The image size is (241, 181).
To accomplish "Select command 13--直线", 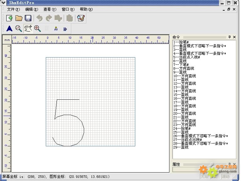I will [x=181, y=87].
